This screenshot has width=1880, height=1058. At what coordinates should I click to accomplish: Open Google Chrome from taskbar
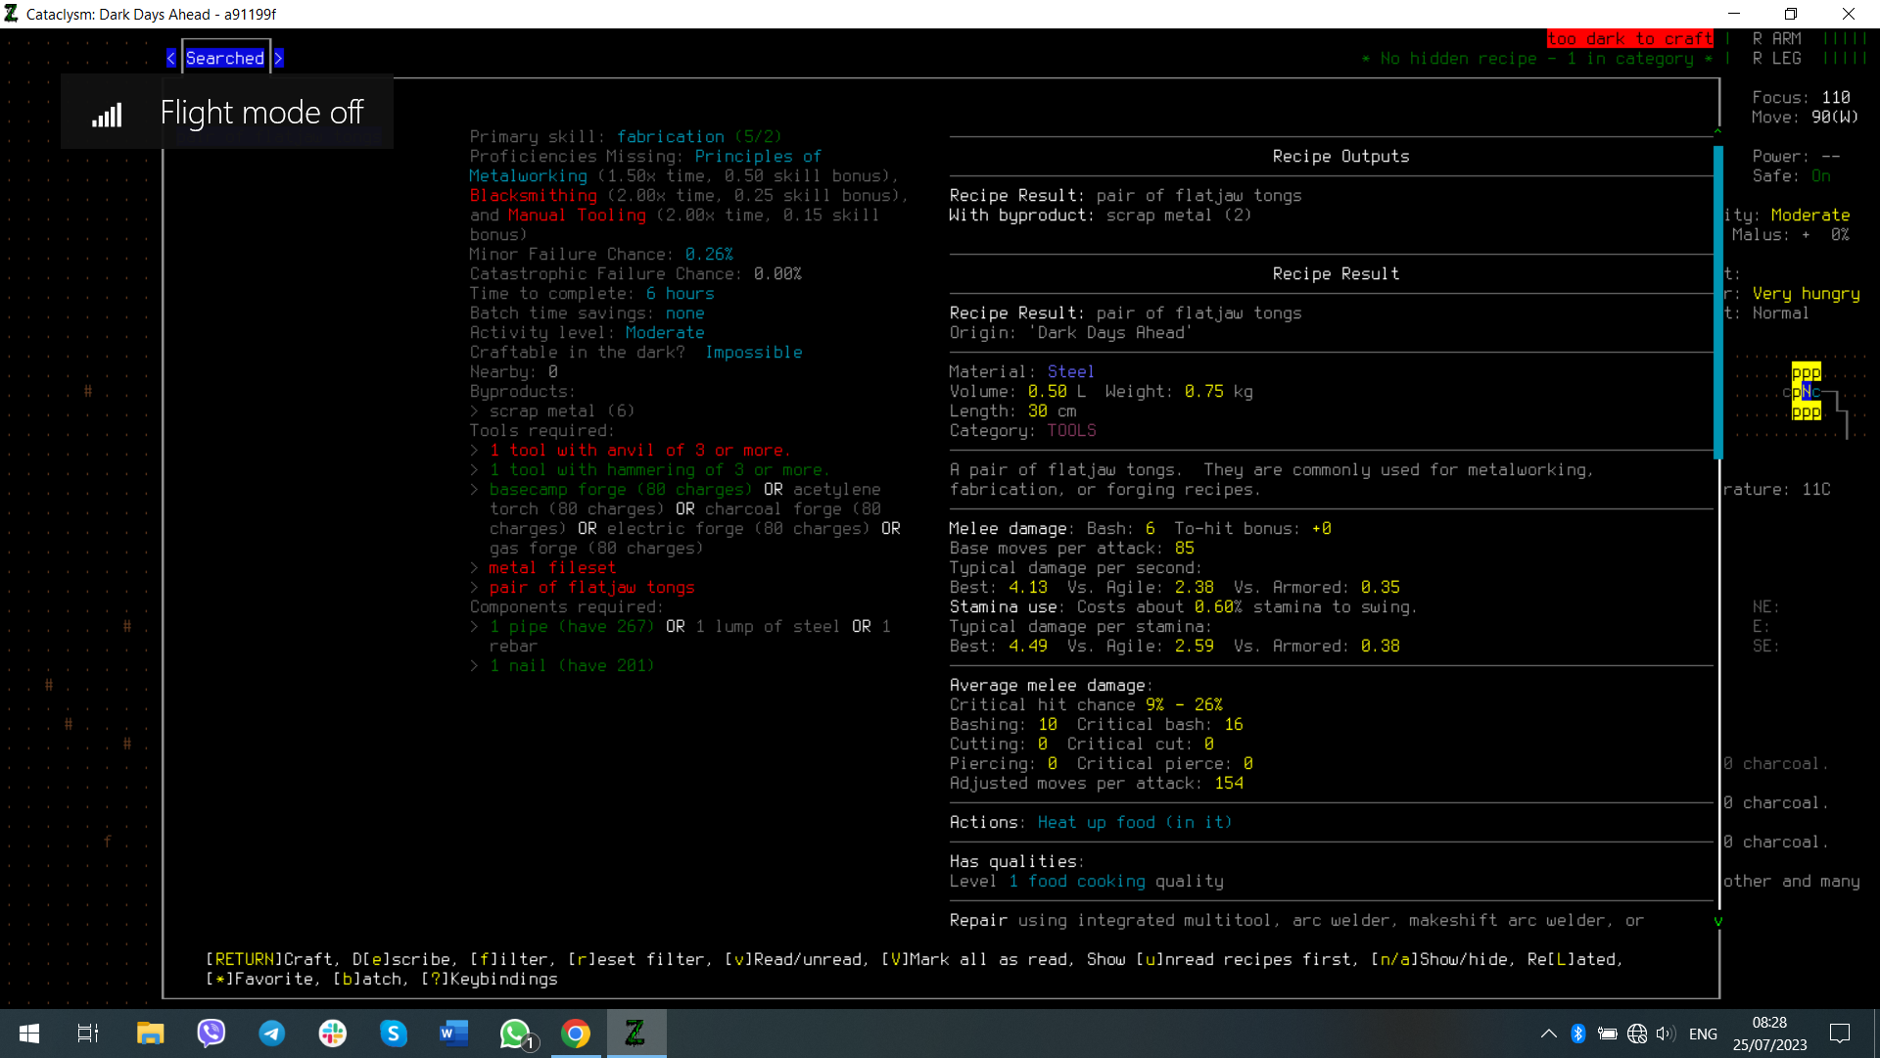point(576,1034)
